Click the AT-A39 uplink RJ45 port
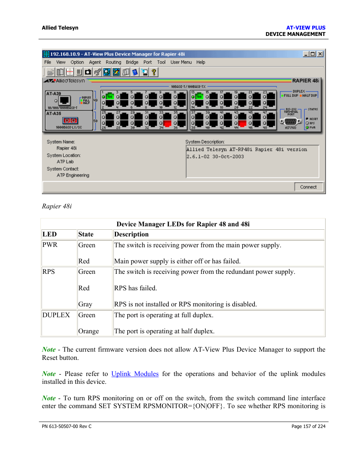Screen dimensions: 357x462 (x=65, y=100)
